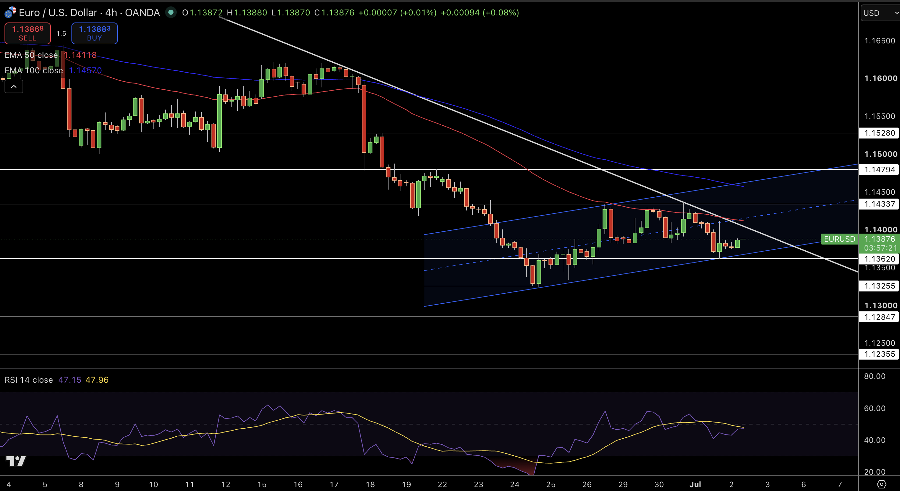
Task: Click the Euro / U.S. Dollar symbol title
Action: 58,13
